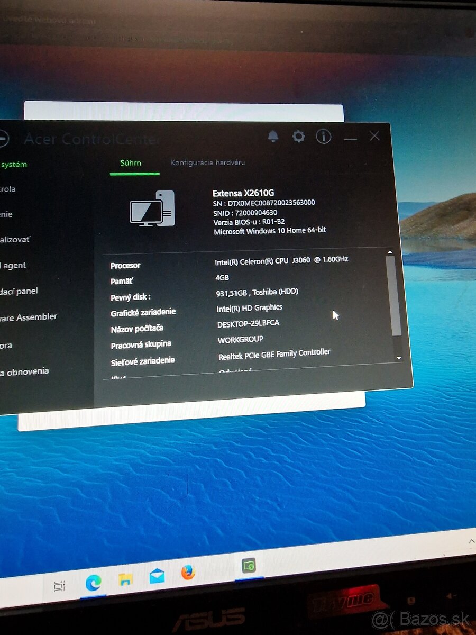The width and height of the screenshot is (476, 635).
Task: Select the 'systém' sidebar item
Action: coord(14,165)
